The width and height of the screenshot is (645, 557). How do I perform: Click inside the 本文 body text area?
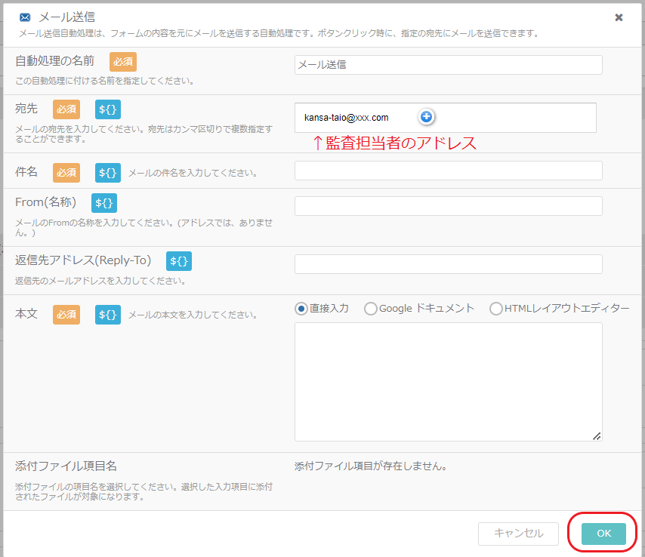[449, 382]
